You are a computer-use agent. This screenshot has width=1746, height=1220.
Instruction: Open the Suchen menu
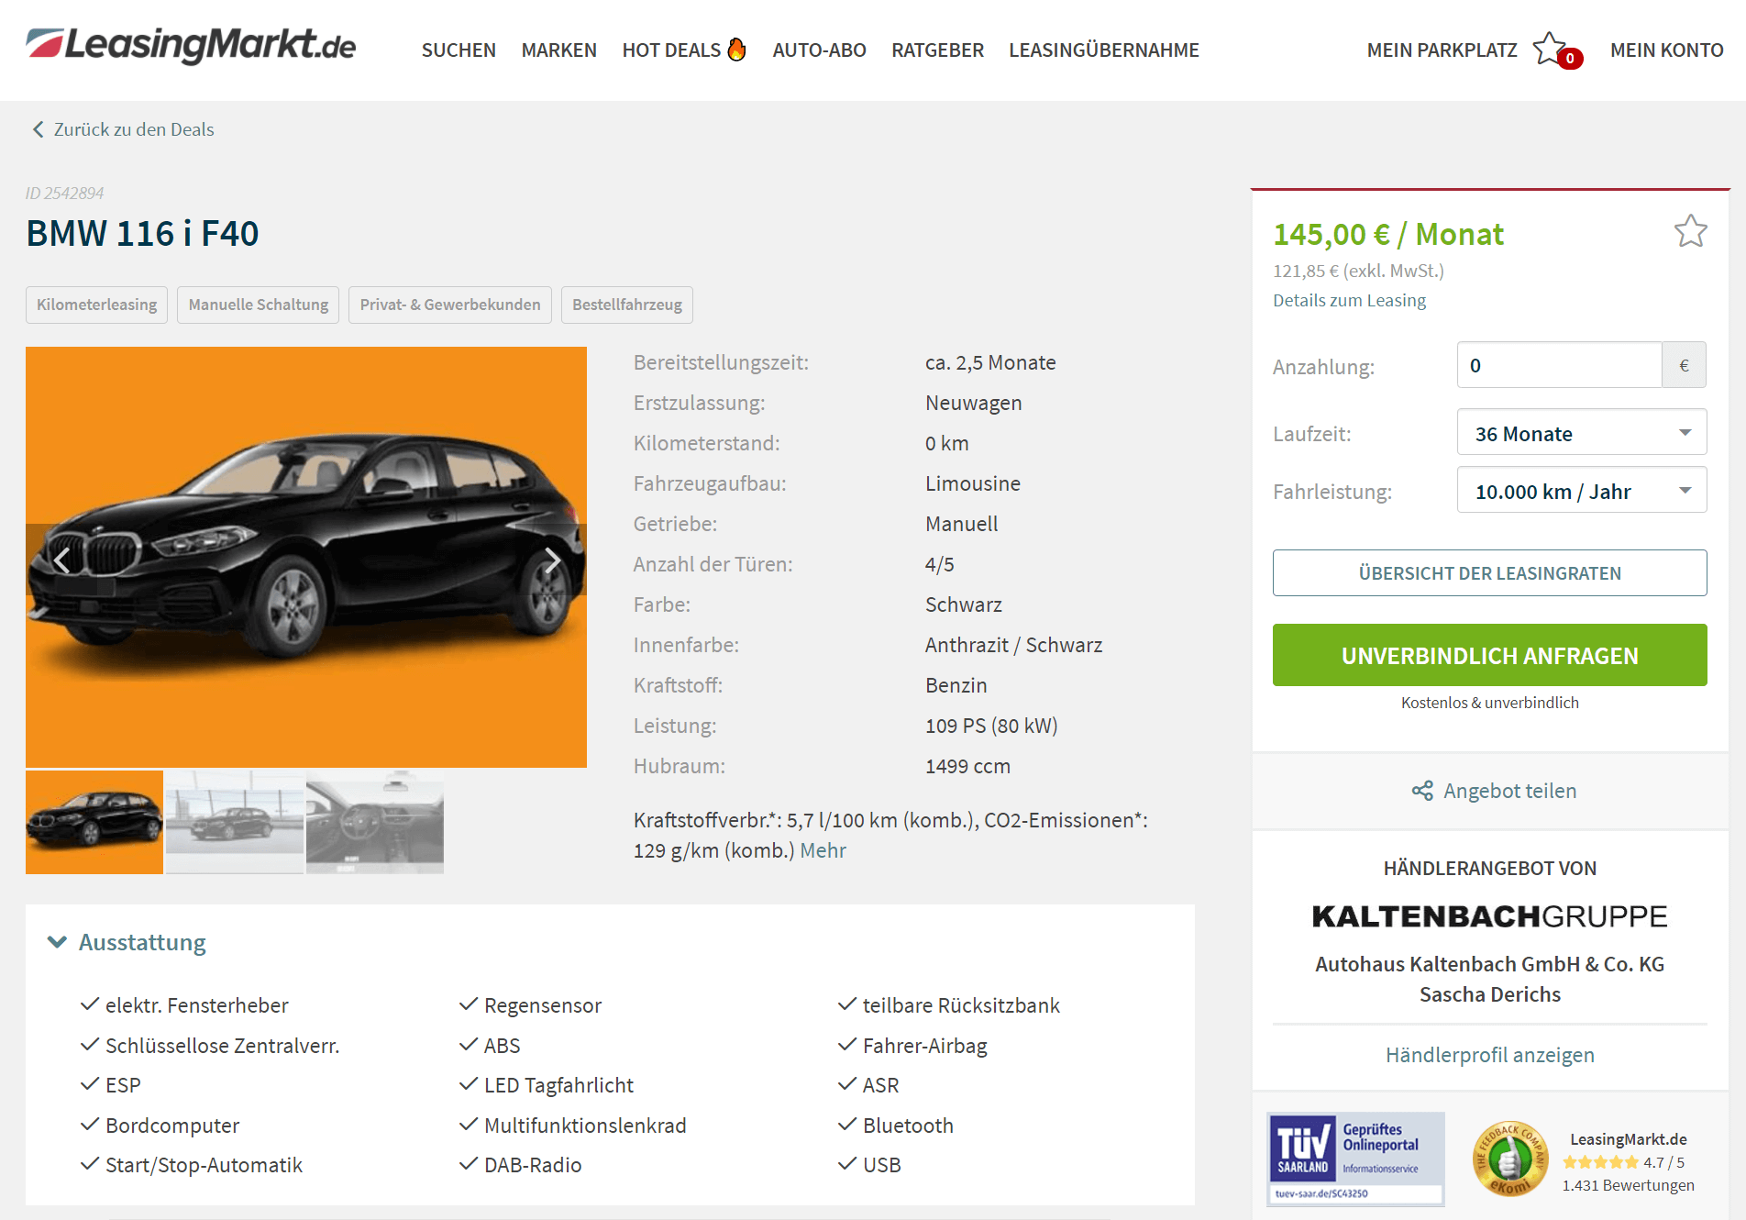[459, 50]
